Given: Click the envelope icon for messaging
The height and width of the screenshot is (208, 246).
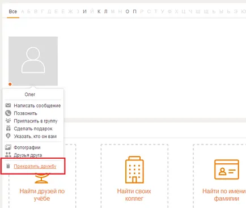Looking at the screenshot, I should click(x=8, y=105).
